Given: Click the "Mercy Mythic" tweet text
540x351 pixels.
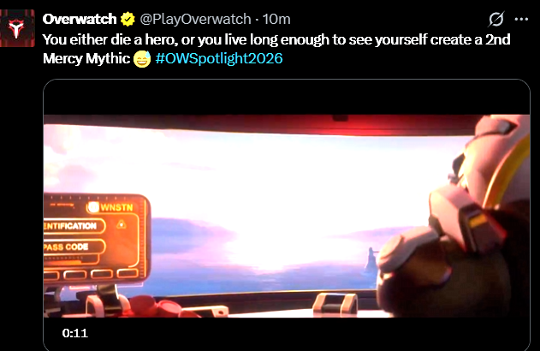Looking at the screenshot, I should [x=86, y=58].
